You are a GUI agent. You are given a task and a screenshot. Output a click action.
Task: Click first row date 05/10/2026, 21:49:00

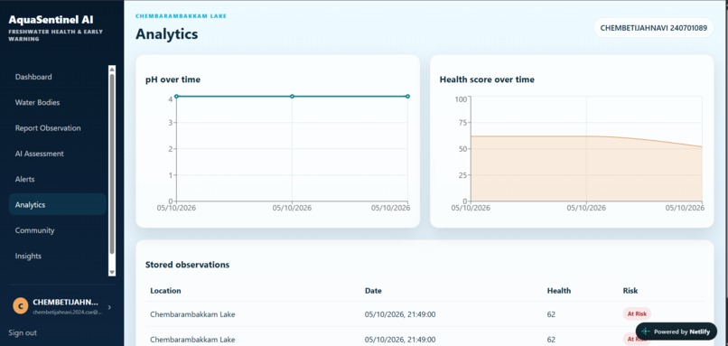click(x=400, y=314)
